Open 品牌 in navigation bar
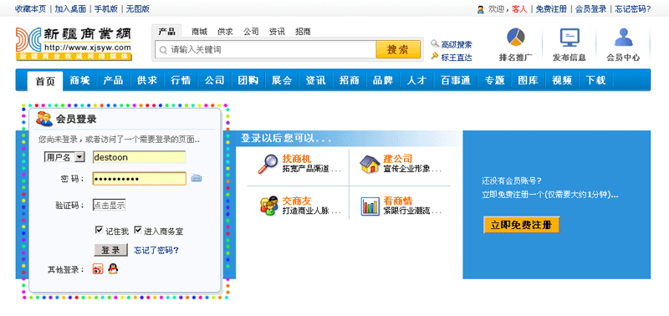 coord(383,80)
